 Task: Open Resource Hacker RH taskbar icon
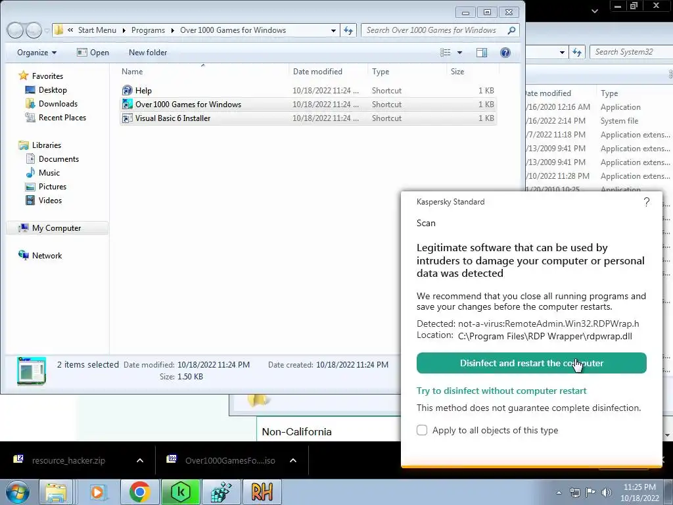tap(262, 492)
